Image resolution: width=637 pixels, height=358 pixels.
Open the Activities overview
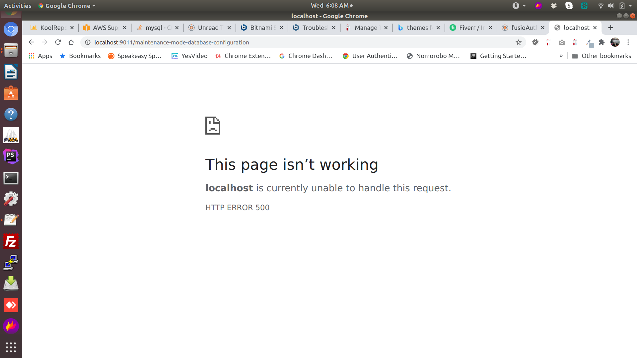[x=18, y=6]
